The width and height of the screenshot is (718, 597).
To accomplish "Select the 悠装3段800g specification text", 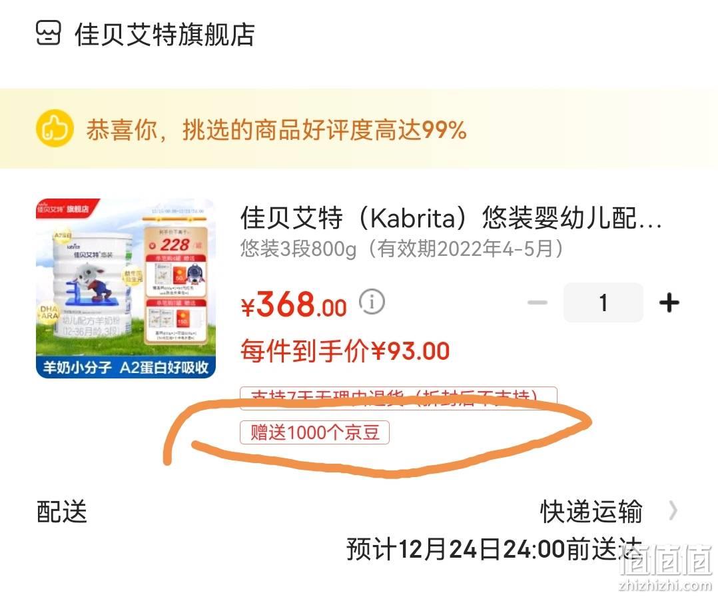I will [401, 249].
